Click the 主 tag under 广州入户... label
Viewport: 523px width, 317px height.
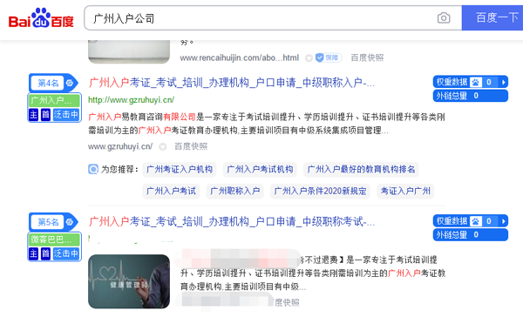[33, 114]
